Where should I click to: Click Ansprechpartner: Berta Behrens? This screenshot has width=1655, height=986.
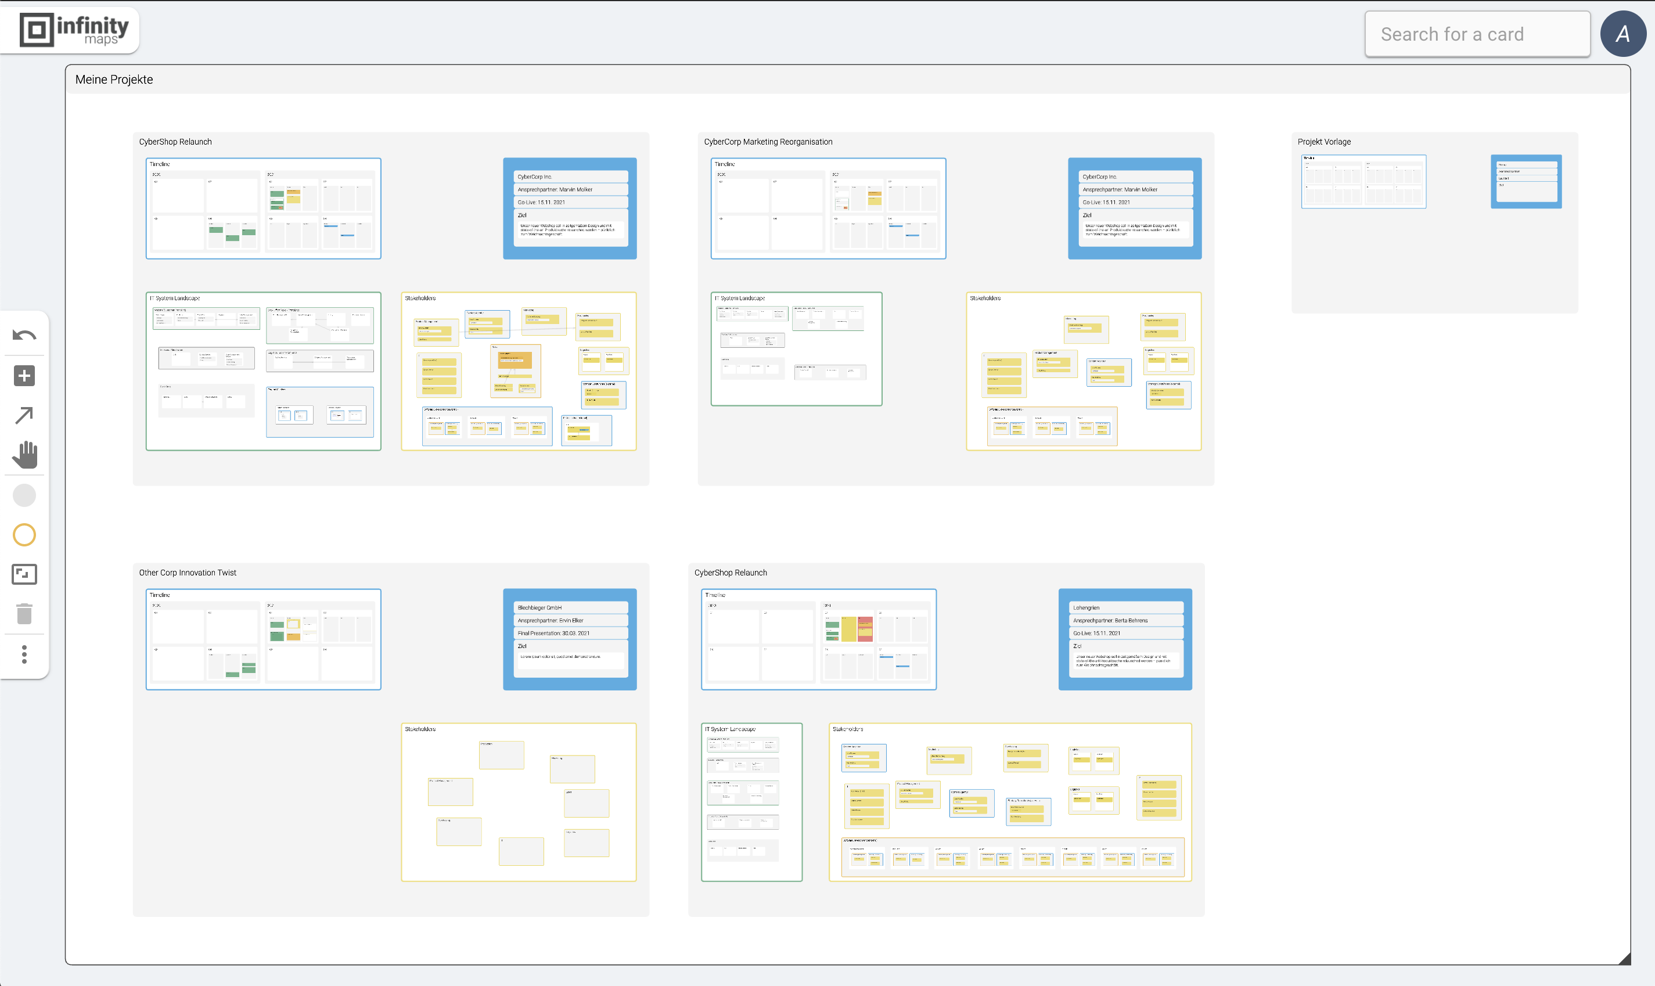coord(1110,620)
